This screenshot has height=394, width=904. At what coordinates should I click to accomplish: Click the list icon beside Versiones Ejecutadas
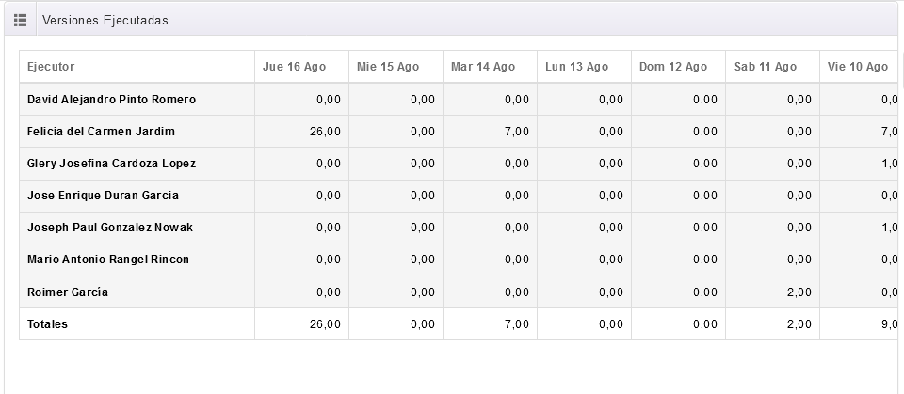pyautogui.click(x=20, y=20)
